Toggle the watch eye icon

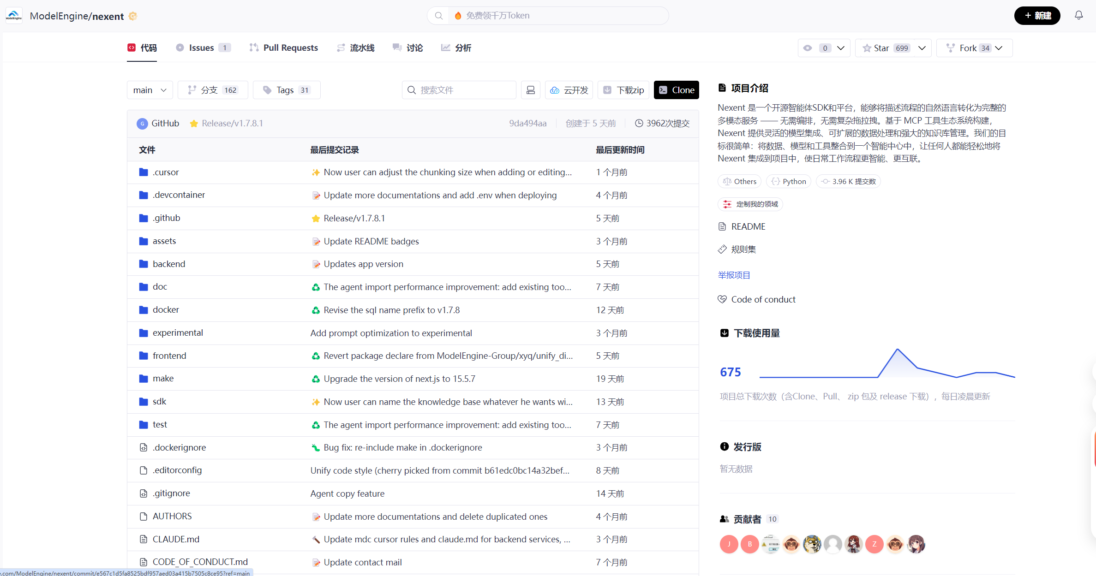point(808,48)
